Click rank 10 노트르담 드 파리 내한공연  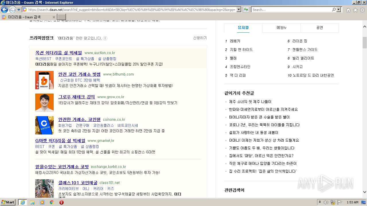point(313,75)
